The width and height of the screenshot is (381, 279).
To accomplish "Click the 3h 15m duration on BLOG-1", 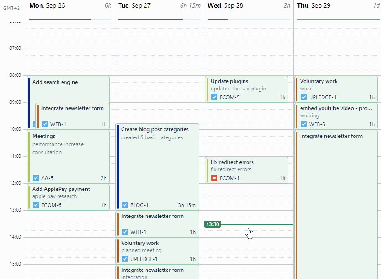I will click(x=187, y=205).
